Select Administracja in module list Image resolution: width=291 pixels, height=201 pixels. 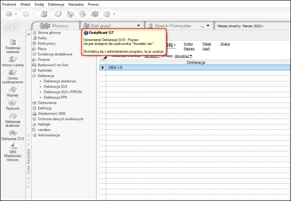coord(46,135)
